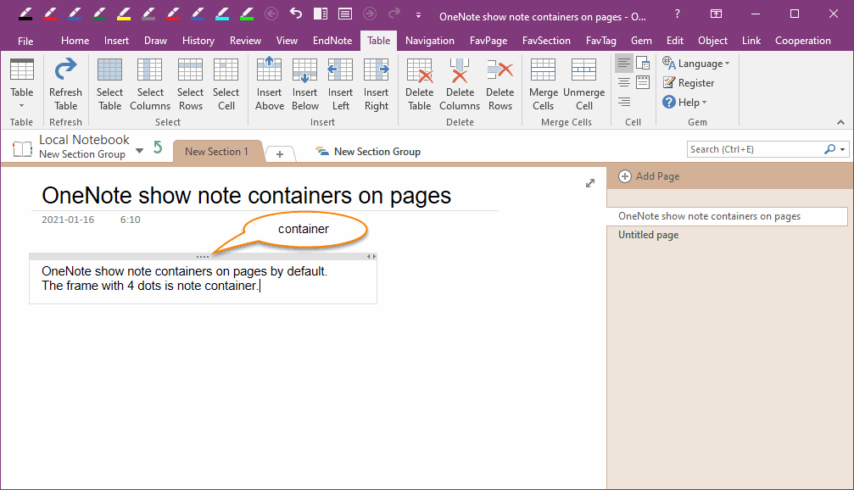The image size is (854, 490).
Task: Open the Navigation tab
Action: pos(430,41)
